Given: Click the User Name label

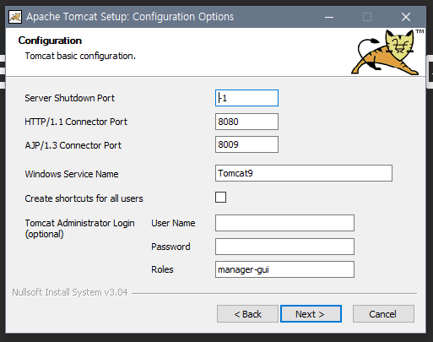Looking at the screenshot, I should coord(173,223).
